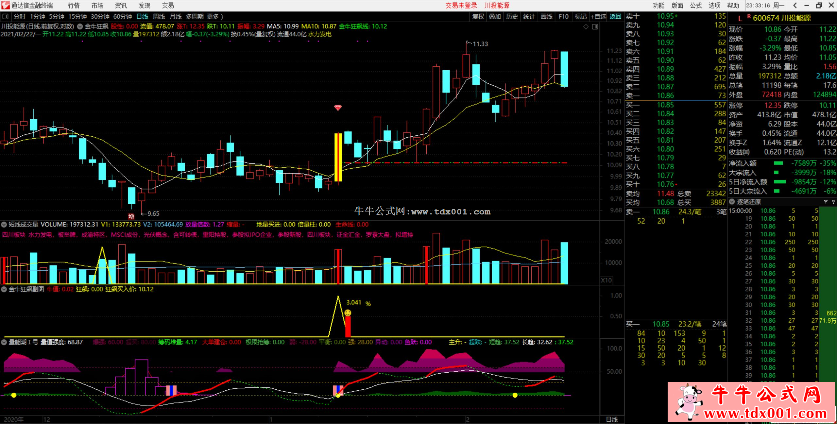Image resolution: width=837 pixels, height=424 pixels.
Task: Click the red L flag before stock code
Action: click(740, 18)
